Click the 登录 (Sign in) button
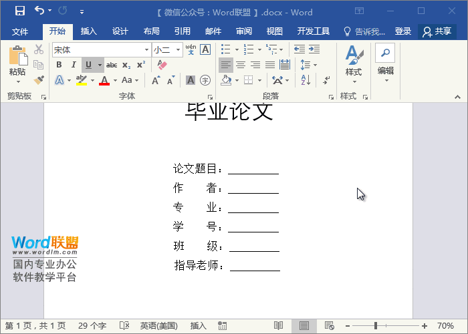Viewport: 468px width, 334px height. tap(403, 31)
